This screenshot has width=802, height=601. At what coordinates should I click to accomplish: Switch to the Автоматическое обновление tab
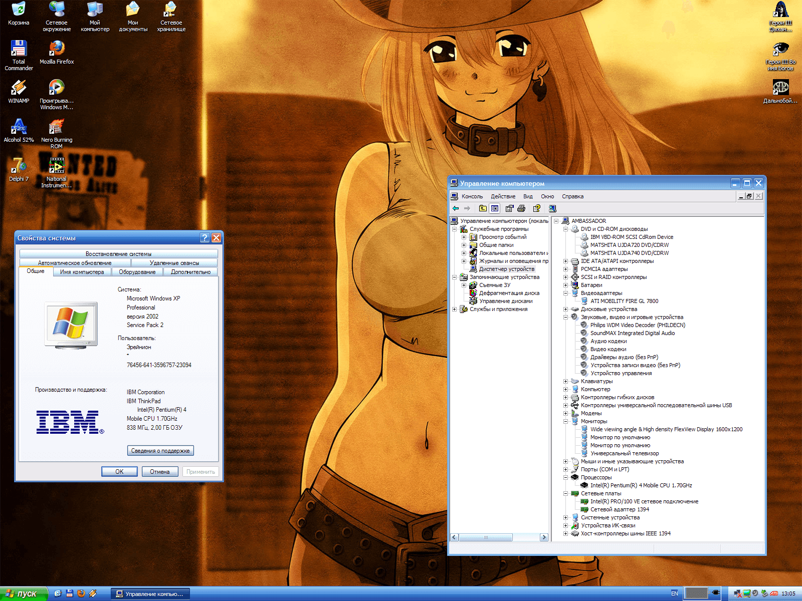pyautogui.click(x=75, y=263)
